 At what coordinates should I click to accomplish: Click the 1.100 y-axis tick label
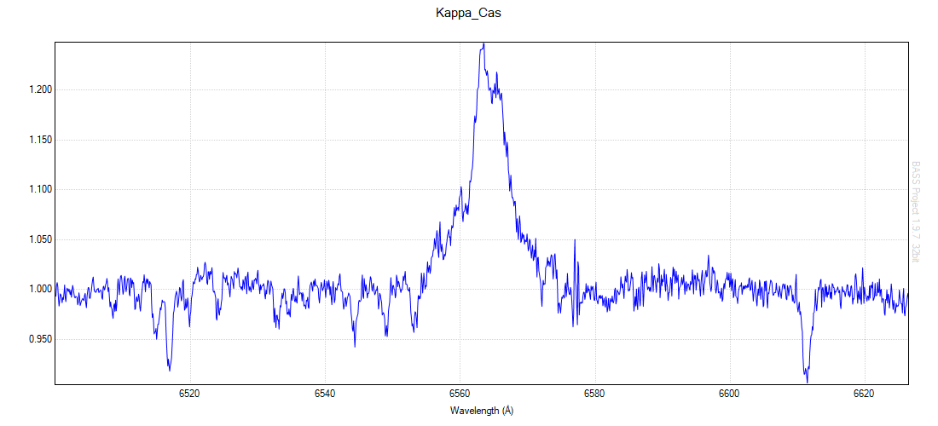[x=40, y=190]
